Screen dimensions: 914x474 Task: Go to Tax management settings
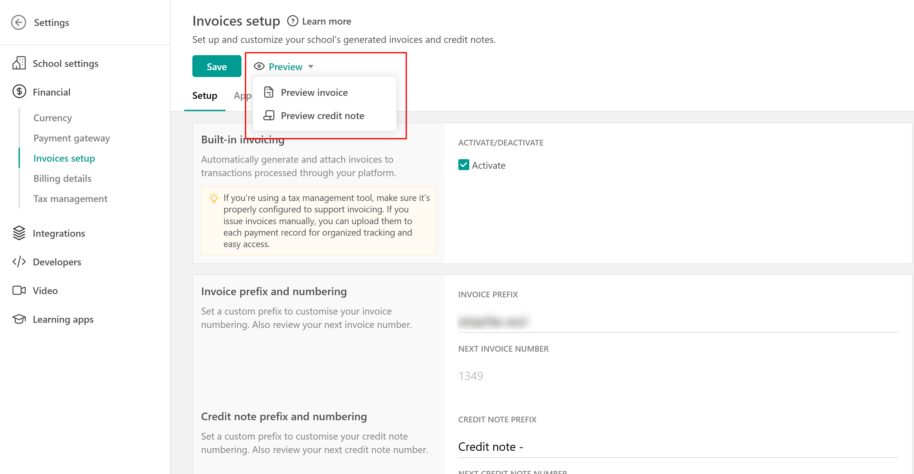click(70, 199)
